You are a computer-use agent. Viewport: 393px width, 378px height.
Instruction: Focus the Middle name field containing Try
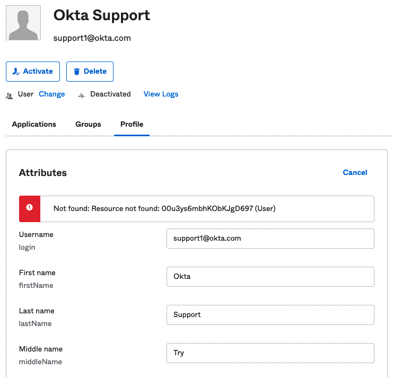[270, 353]
